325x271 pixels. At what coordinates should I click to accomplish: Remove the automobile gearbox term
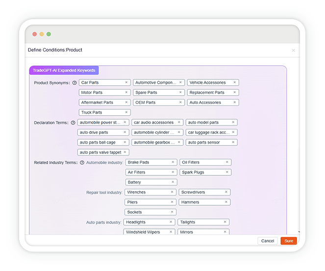coord(179,142)
